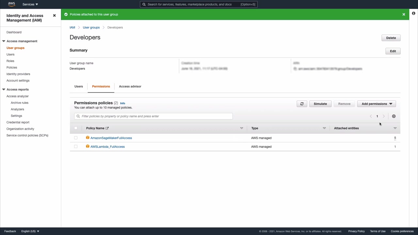The height and width of the screenshot is (235, 418).
Task: Click the Attached entities column header
Action: 346,128
